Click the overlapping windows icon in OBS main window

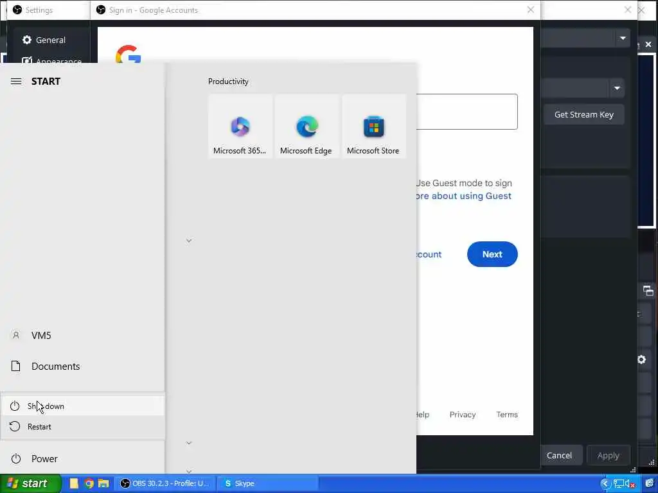pyautogui.click(x=648, y=291)
